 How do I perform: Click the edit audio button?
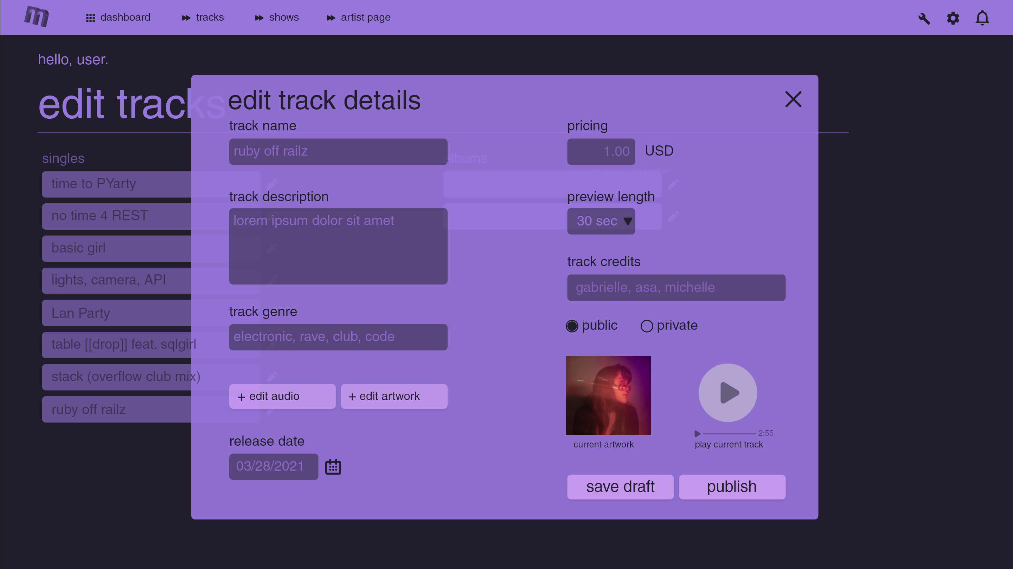(x=282, y=396)
